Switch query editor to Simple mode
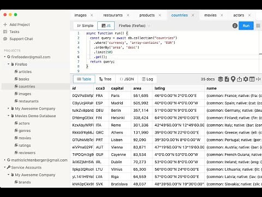The height and width of the screenshot is (197, 262). [x=85, y=26]
